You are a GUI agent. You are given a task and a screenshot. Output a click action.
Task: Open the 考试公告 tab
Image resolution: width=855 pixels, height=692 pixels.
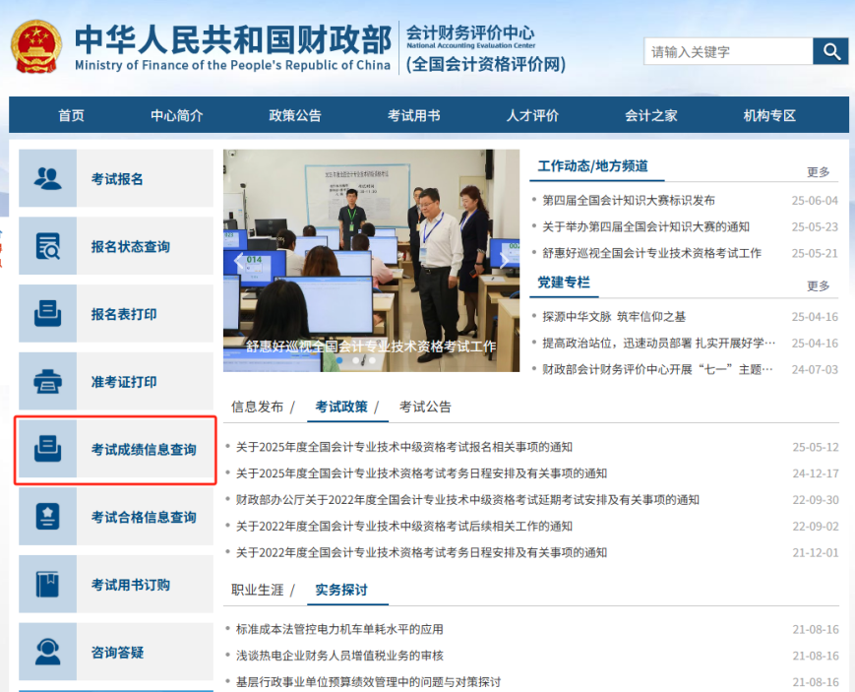[x=423, y=406]
